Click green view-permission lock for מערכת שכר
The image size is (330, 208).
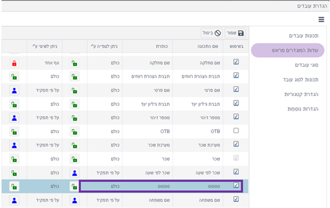(74, 145)
